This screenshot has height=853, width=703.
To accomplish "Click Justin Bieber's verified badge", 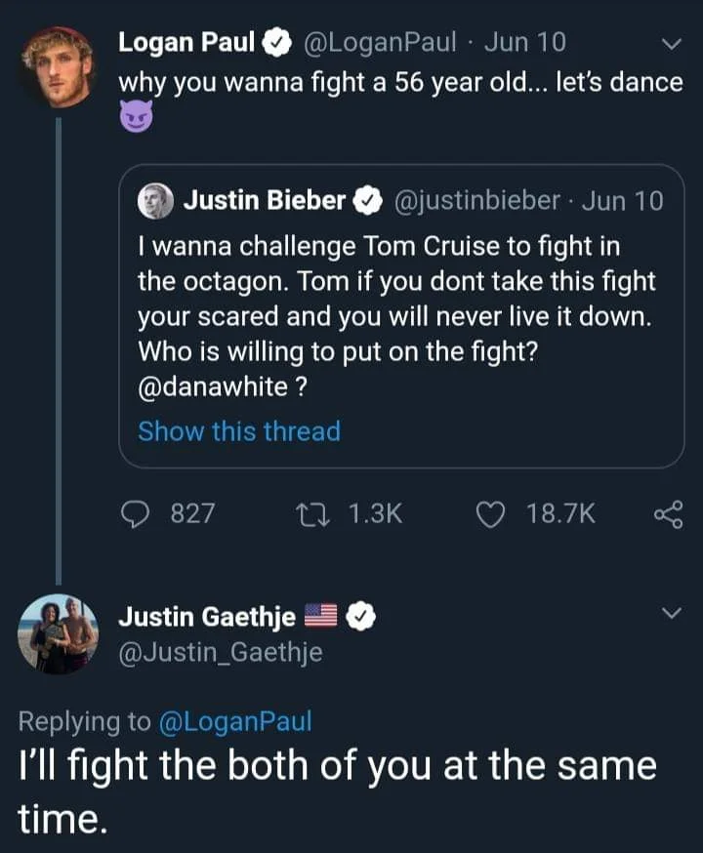I will pos(368,201).
